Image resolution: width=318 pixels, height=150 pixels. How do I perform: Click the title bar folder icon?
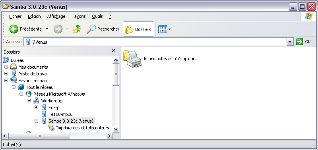point(6,7)
